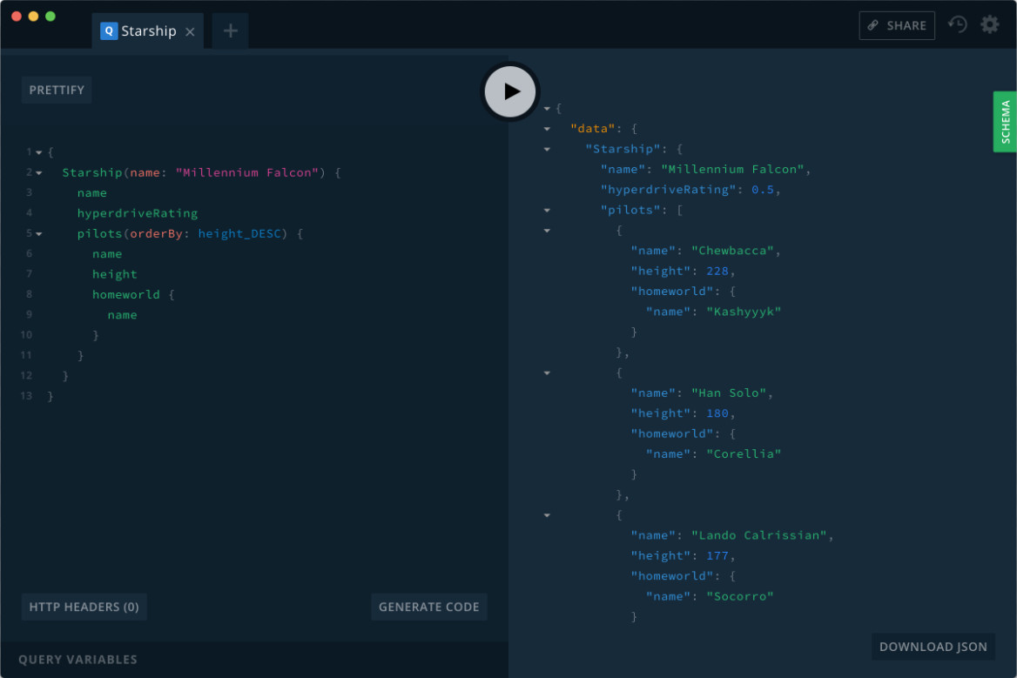Click "Lando Calrissian" value in the response

(x=759, y=535)
